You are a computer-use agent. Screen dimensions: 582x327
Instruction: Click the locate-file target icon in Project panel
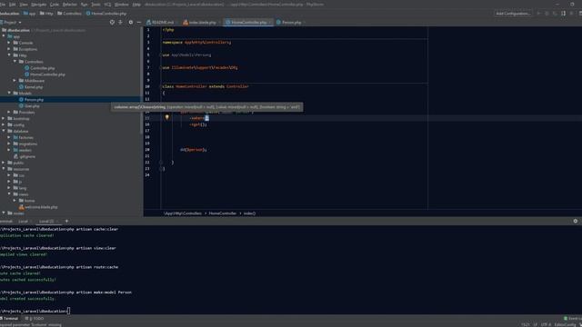(112, 22)
